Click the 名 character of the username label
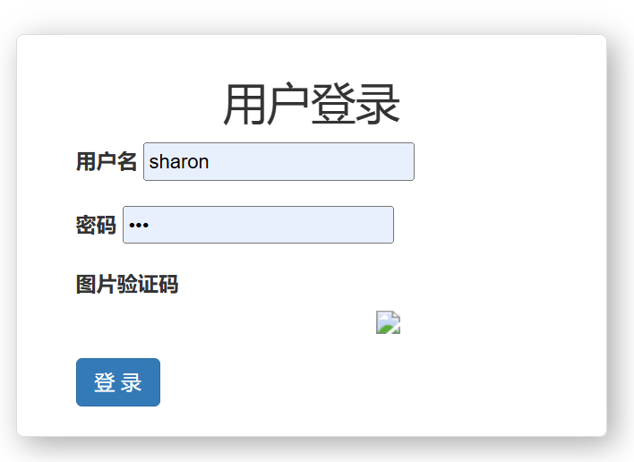Image resolution: width=634 pixels, height=462 pixels. coord(126,162)
